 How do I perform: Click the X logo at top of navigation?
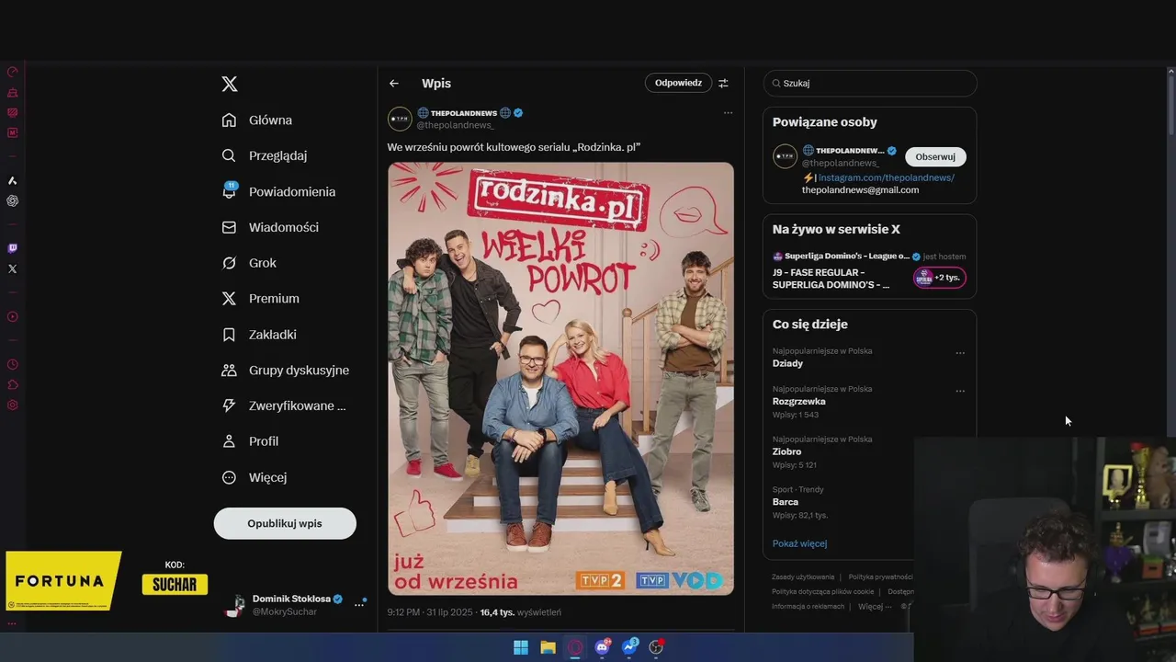(x=230, y=84)
